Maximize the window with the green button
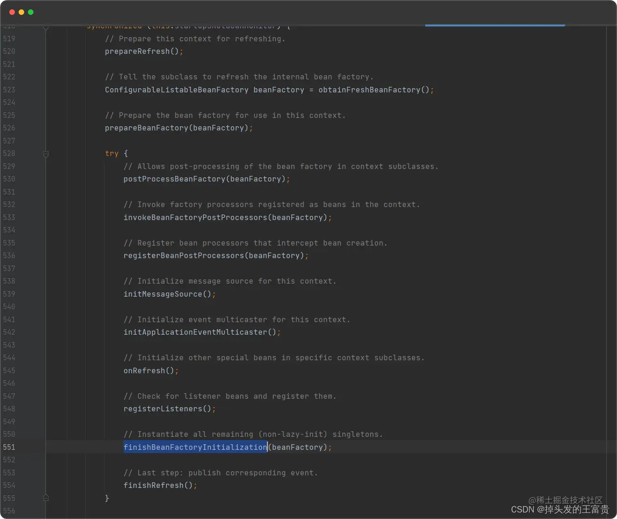617x519 pixels. pos(31,12)
